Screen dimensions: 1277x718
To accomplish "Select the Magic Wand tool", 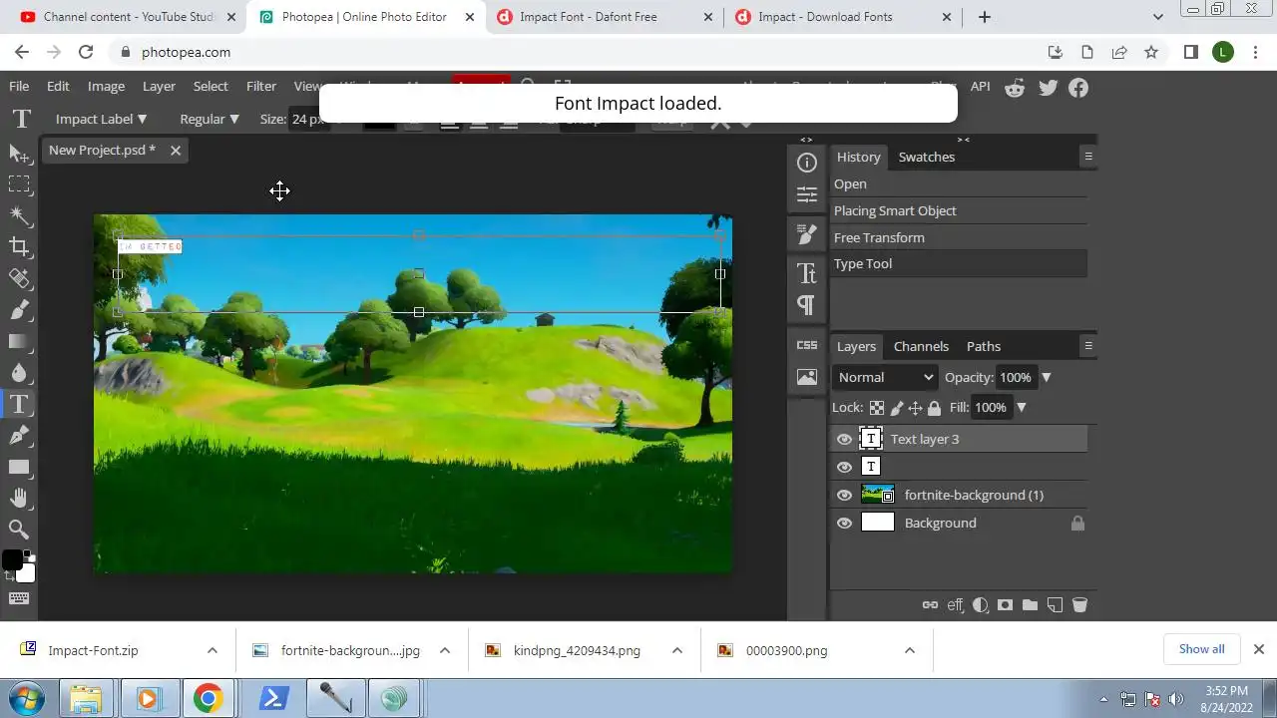I will 19,215.
